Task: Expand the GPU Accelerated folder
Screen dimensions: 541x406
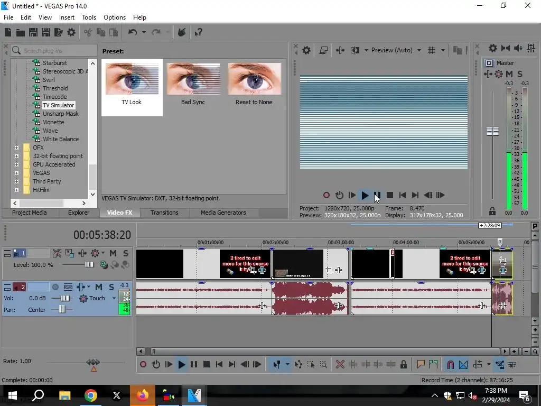Action: tap(16, 165)
